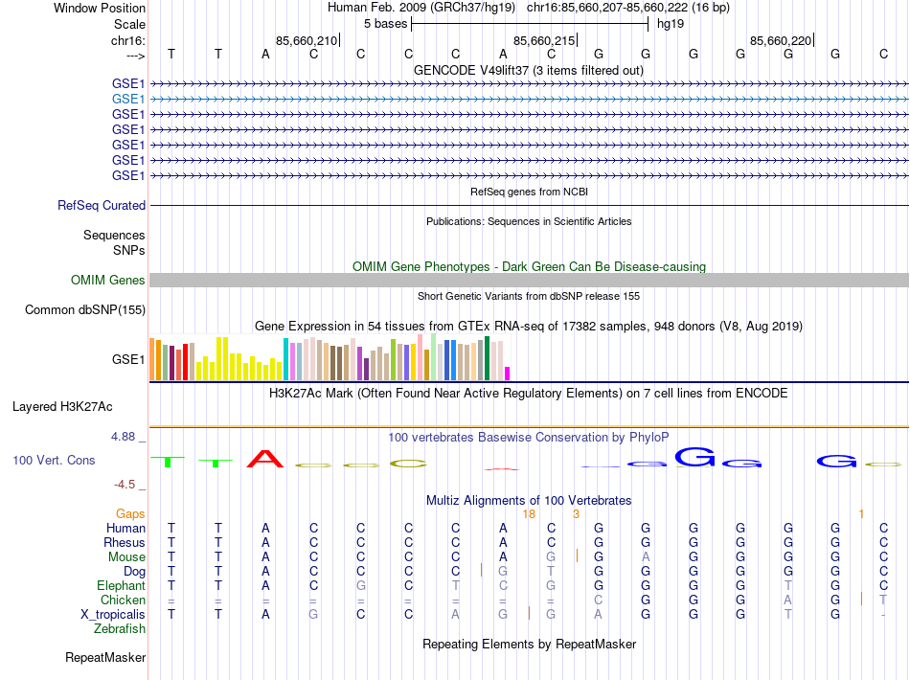Select the Mouse alignment row label
Viewport: 910px width, 680px height.
[126, 557]
